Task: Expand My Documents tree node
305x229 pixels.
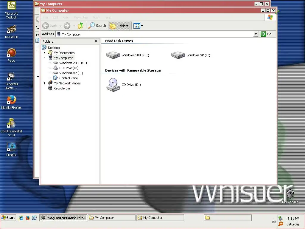Action: tap(45, 53)
